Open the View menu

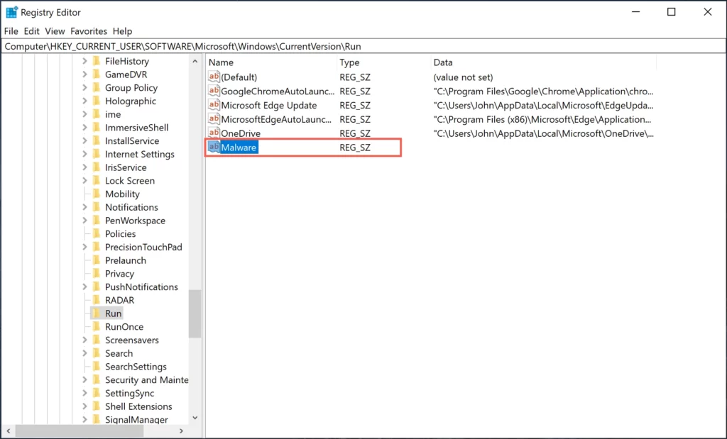(55, 31)
